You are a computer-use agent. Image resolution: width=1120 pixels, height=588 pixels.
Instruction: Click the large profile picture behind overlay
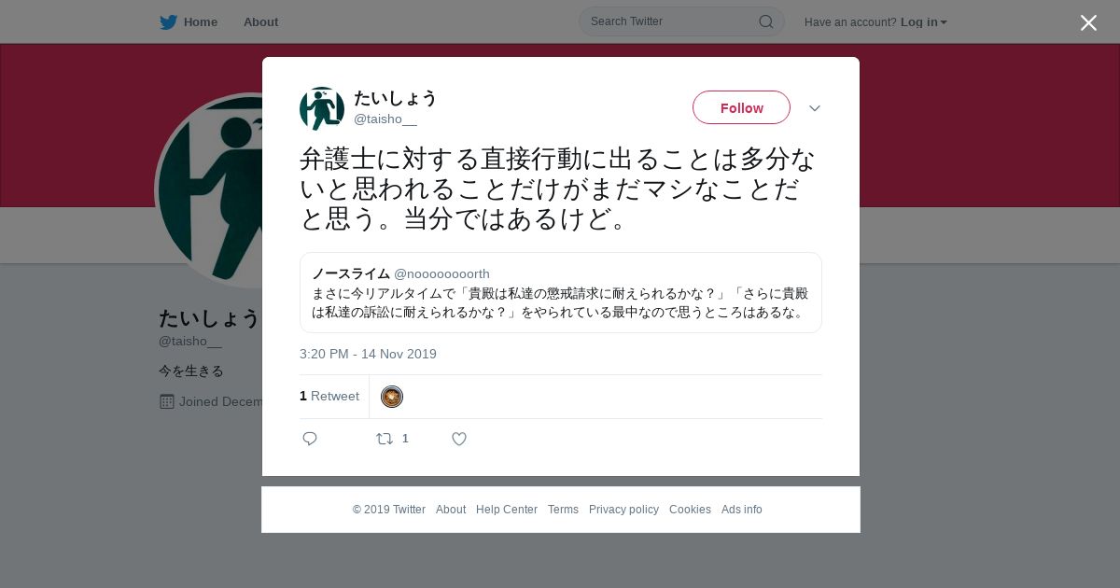(x=209, y=191)
